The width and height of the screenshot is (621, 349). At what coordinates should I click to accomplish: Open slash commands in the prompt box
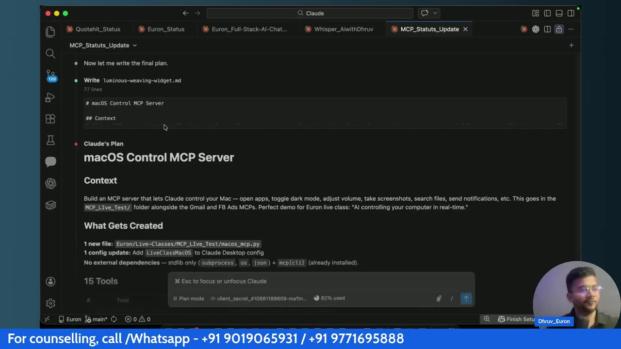pos(452,299)
